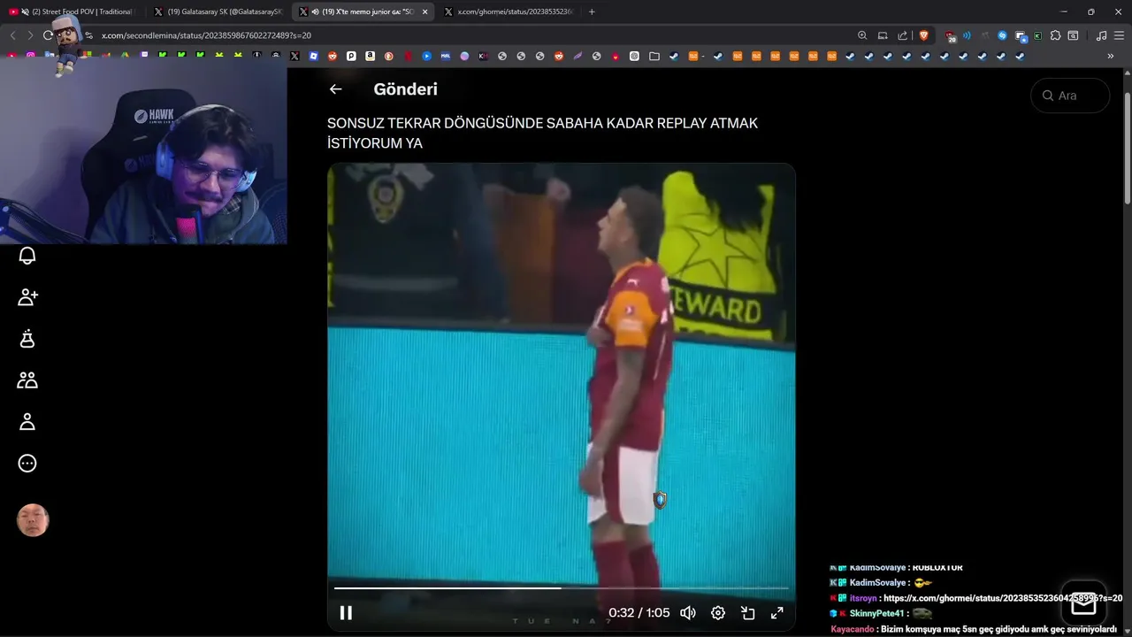The width and height of the screenshot is (1132, 637).
Task: Open the zoom magnifier in the address bar
Action: click(x=862, y=35)
